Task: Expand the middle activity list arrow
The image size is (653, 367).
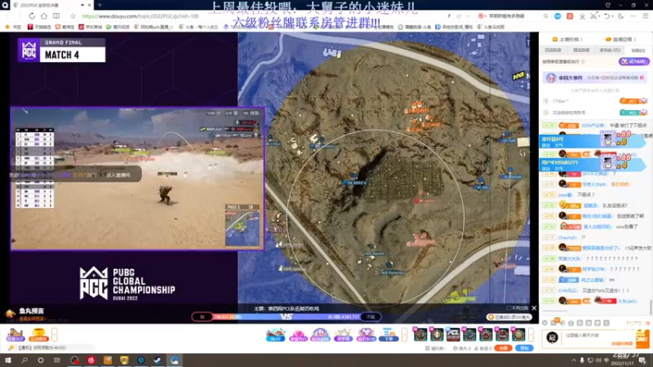Action: (x=404, y=334)
